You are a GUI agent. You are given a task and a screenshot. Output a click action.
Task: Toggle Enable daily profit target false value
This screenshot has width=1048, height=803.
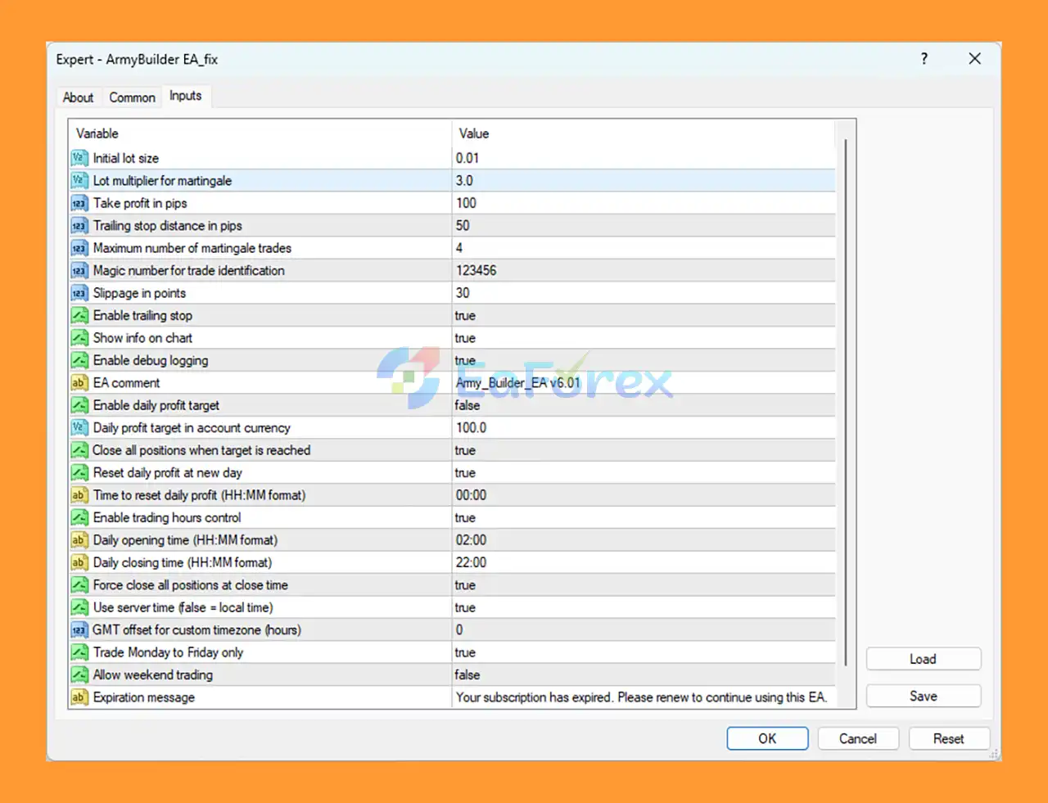point(468,405)
